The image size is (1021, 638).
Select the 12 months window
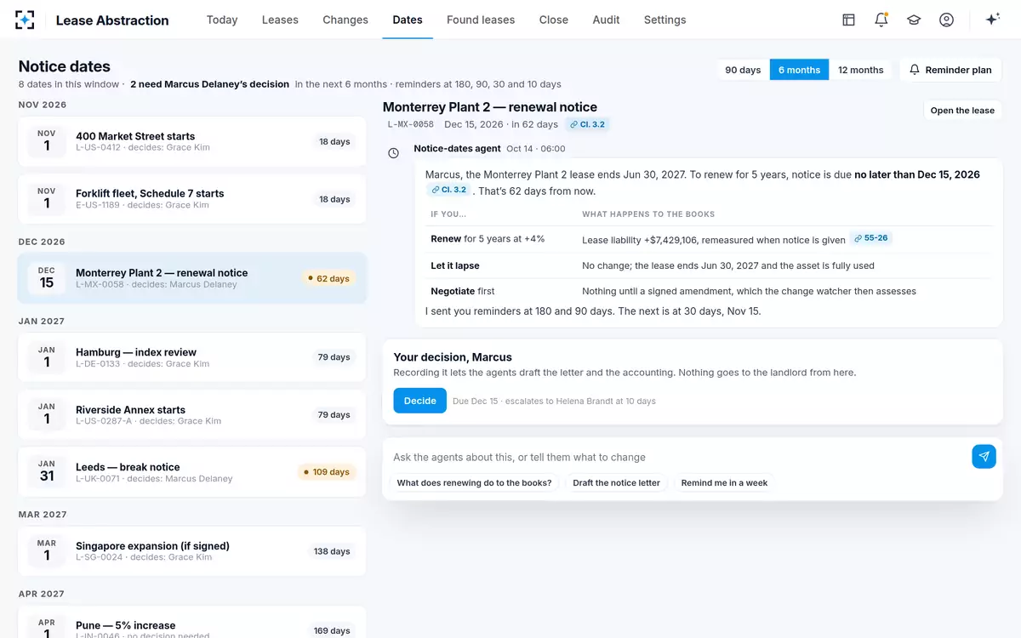pyautogui.click(x=861, y=70)
